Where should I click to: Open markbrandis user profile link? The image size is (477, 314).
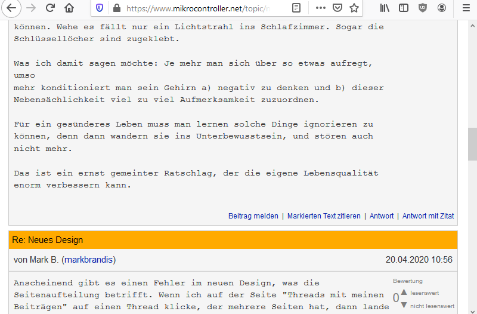(x=88, y=260)
